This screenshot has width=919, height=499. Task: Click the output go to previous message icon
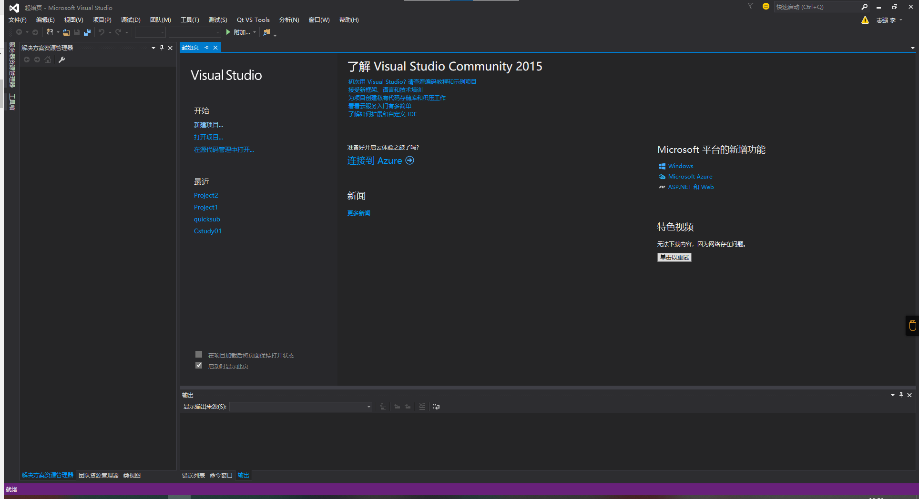397,407
